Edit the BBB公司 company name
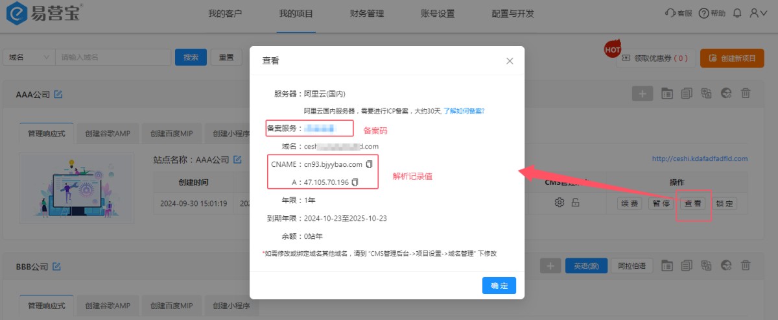Viewport: 778px width, 320px height. coord(56,267)
